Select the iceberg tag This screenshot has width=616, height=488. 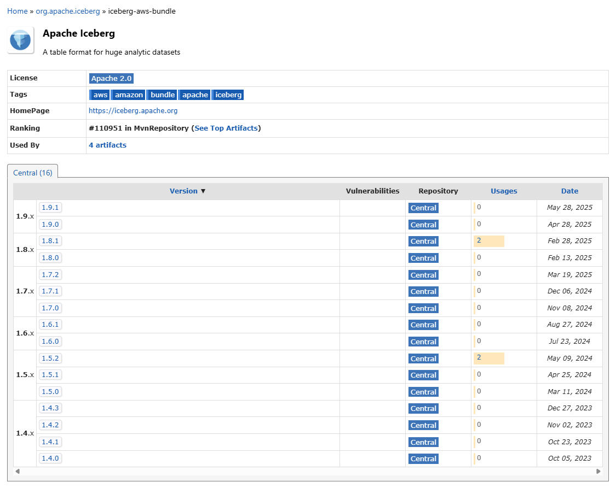coord(228,95)
